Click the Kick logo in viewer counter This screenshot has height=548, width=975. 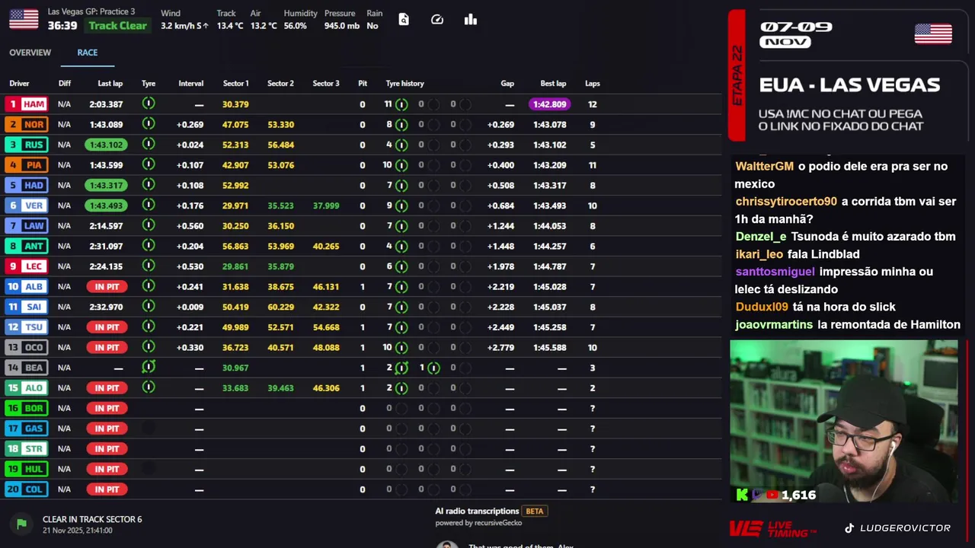click(742, 495)
